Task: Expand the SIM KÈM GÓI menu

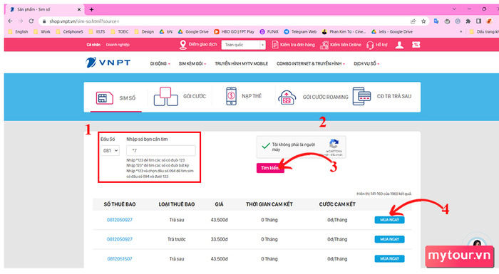Action: [192, 63]
